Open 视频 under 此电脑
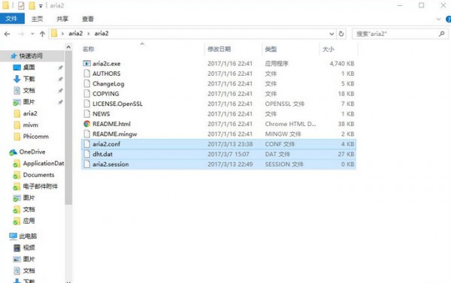 [x=29, y=248]
